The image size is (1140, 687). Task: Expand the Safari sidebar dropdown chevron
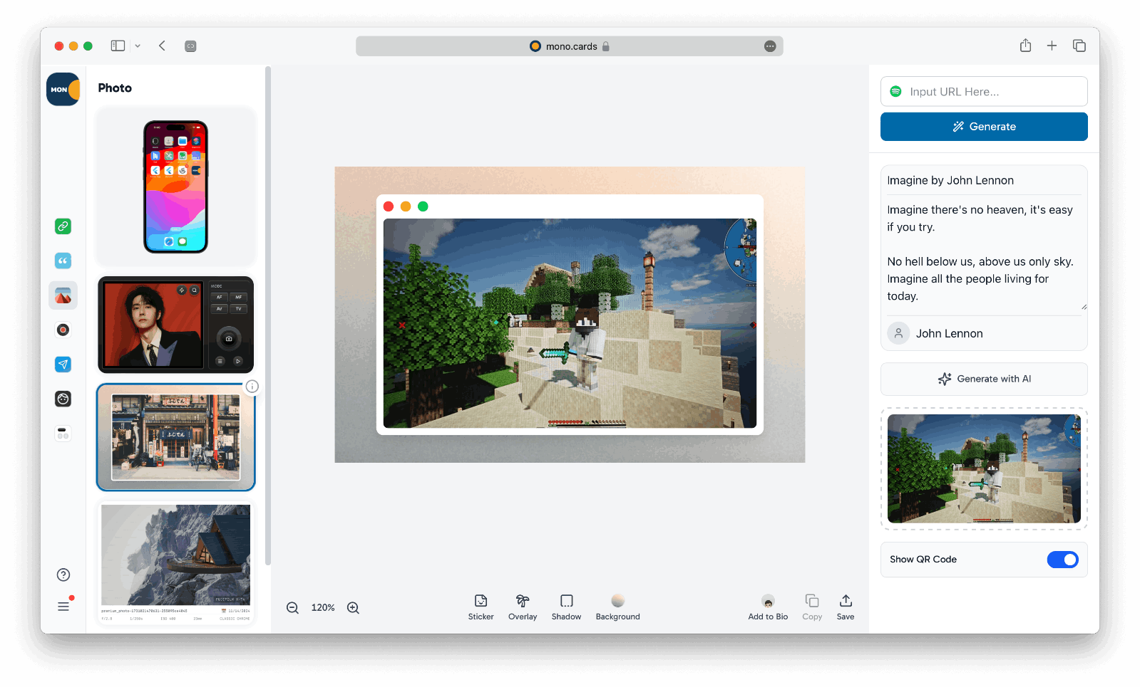coord(138,46)
